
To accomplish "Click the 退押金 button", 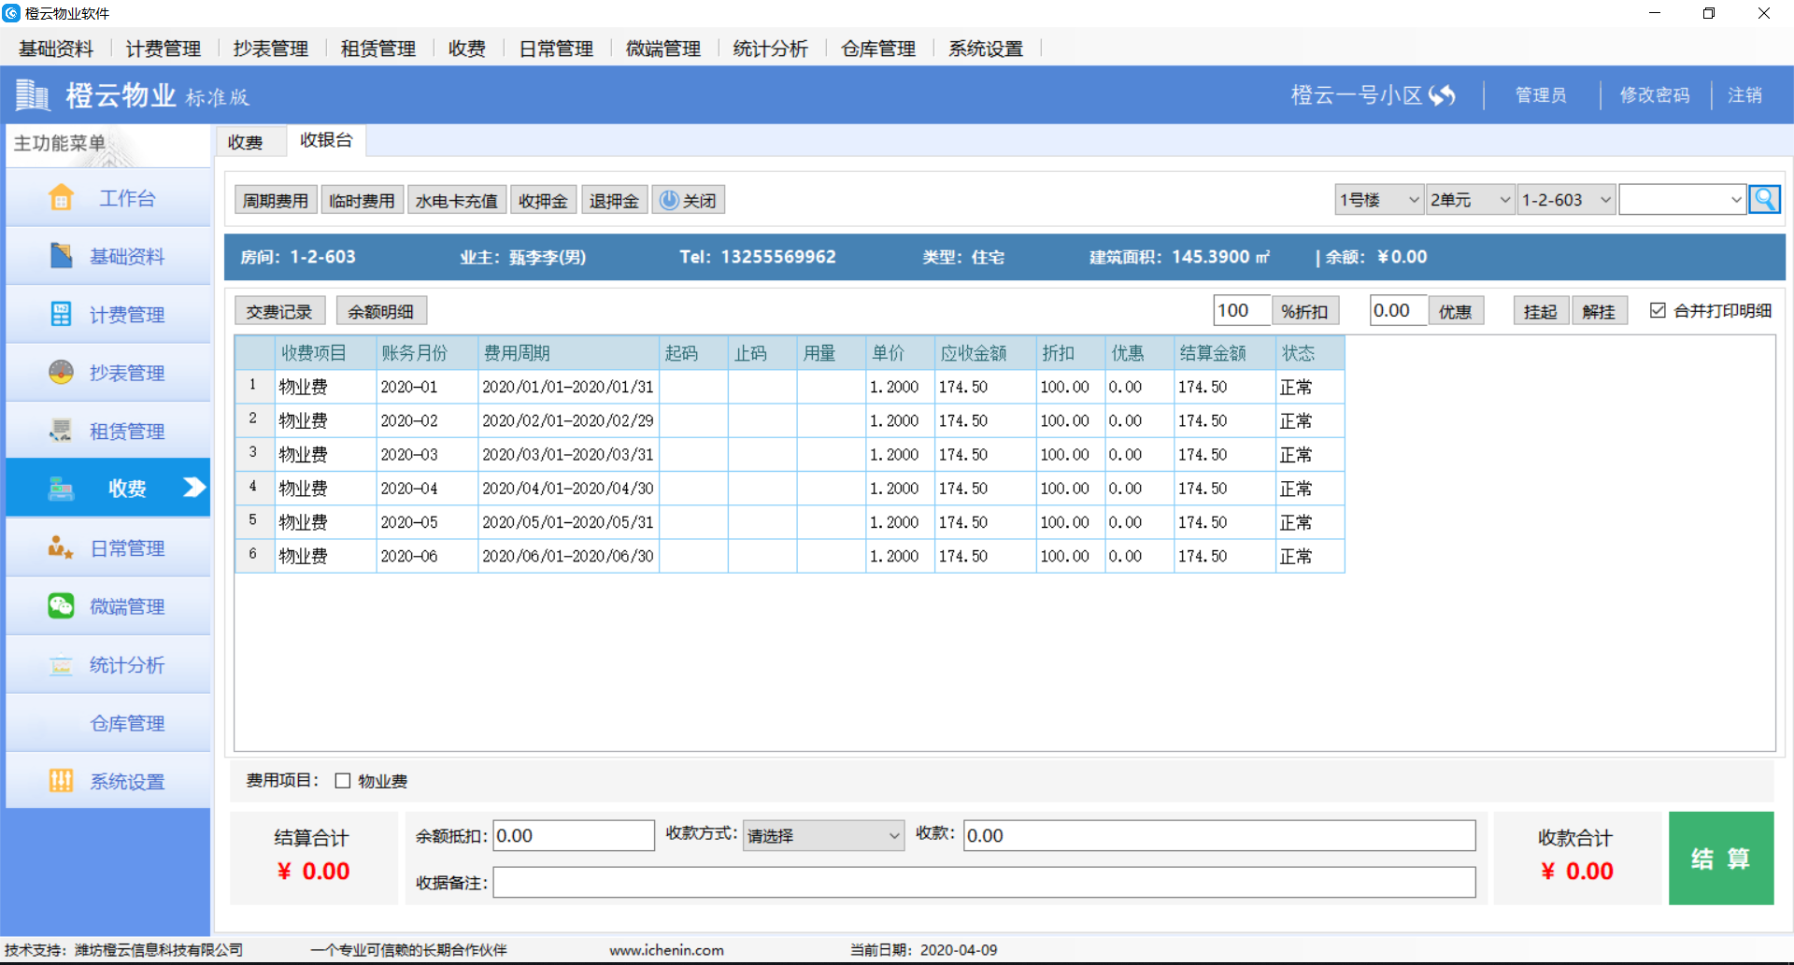I will (x=615, y=200).
